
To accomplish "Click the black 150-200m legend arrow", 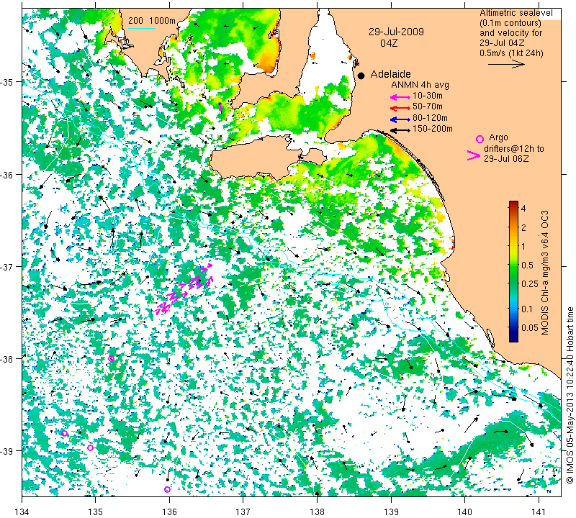I will pos(400,130).
